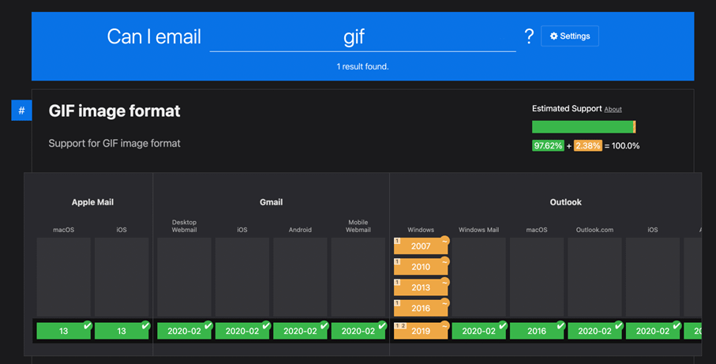Click the Android column label under Gmail
Image resolution: width=716 pixels, height=364 pixels.
300,230
